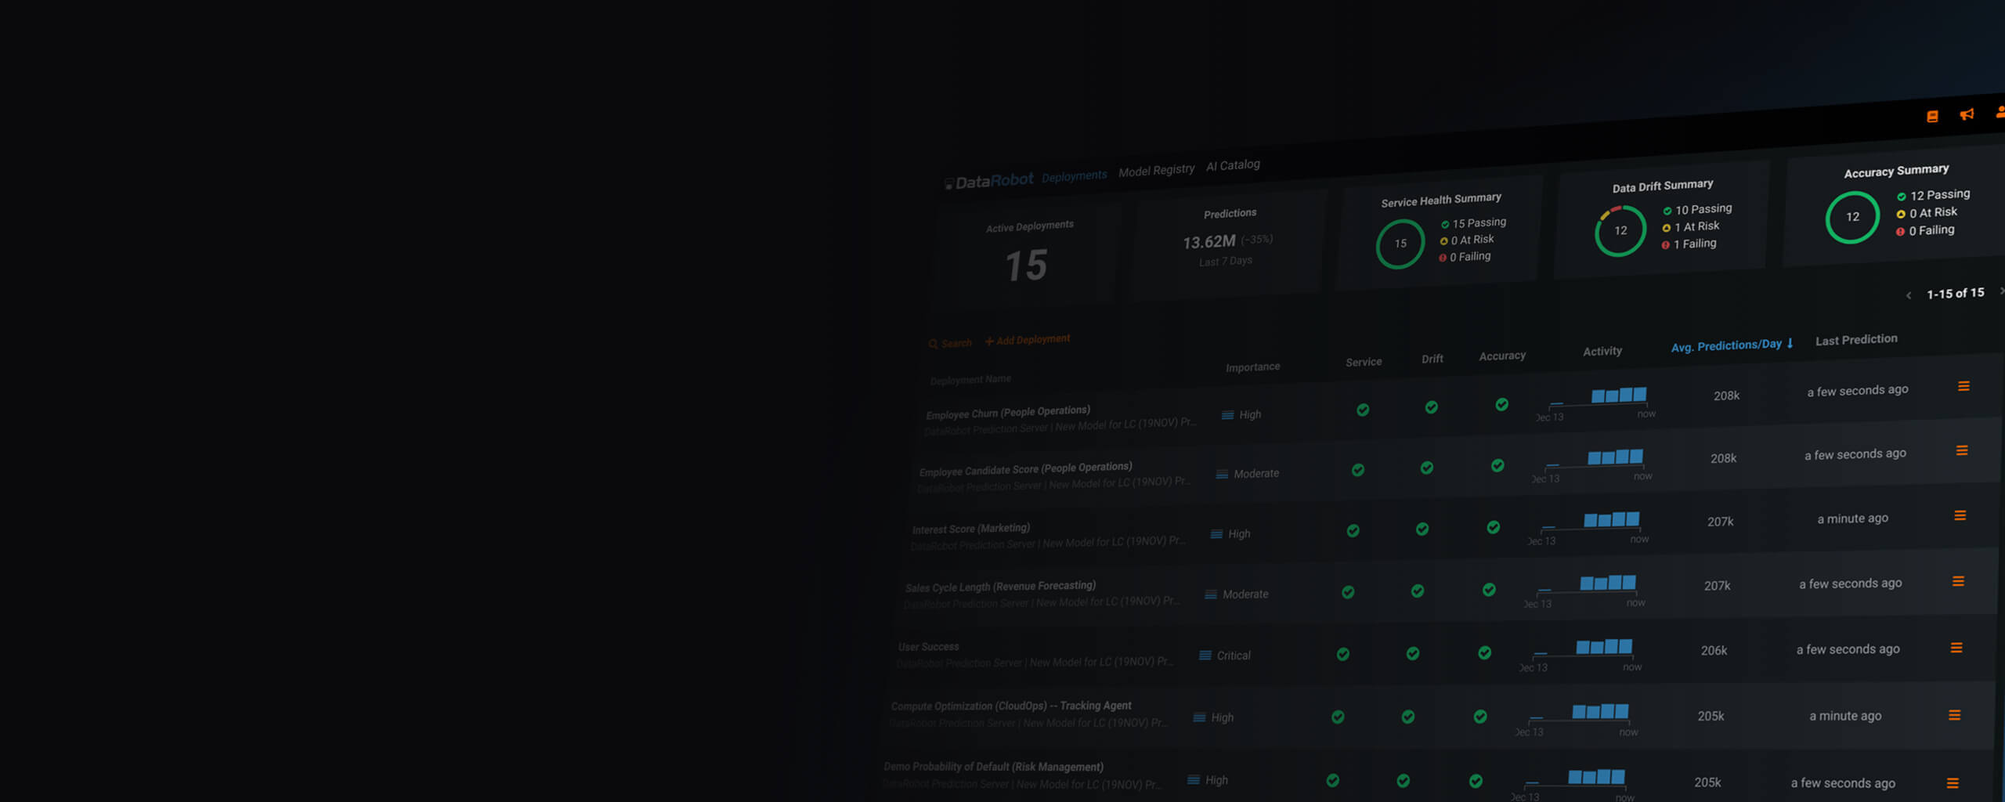
Task: Click Moderate importance for Employee Candidate Score
Action: click(1247, 474)
